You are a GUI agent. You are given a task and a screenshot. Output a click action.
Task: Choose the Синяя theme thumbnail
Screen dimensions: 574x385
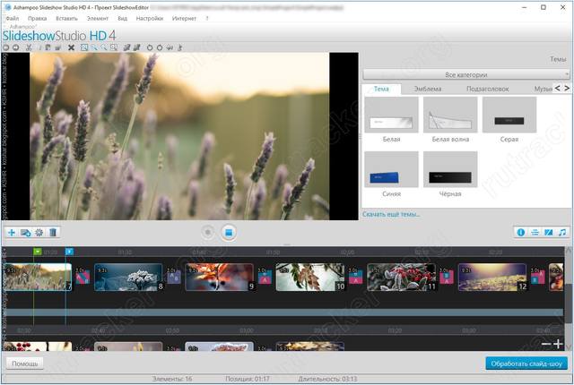point(391,169)
